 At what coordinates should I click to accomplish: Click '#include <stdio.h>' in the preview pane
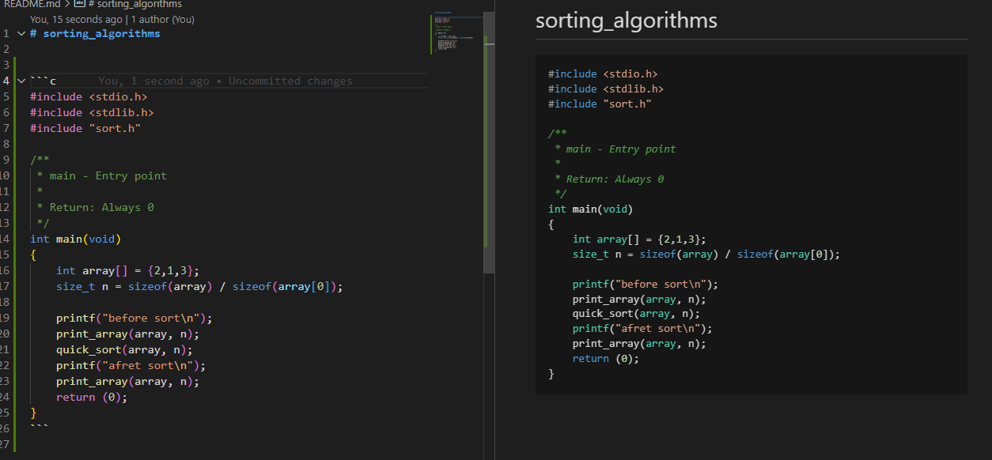click(603, 74)
